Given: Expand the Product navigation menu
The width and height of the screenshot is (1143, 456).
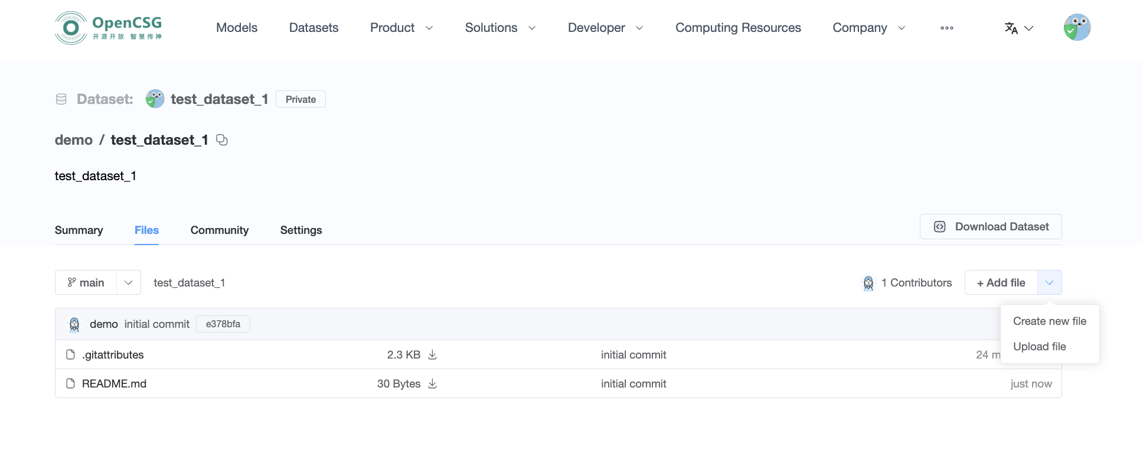Looking at the screenshot, I should pos(401,28).
